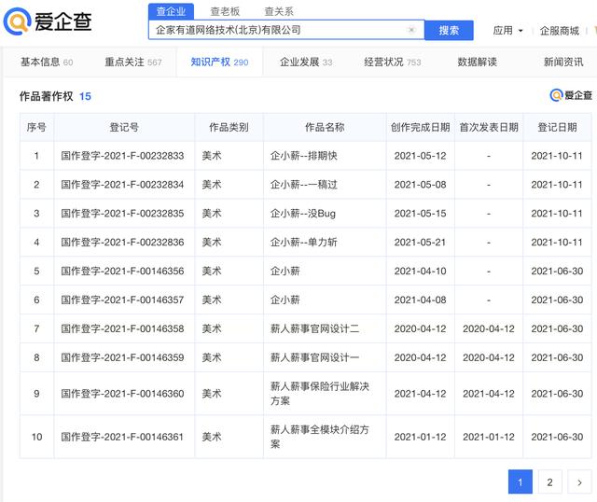The image size is (597, 502).
Task: Click the blue 搜索 button
Action: pos(449,30)
